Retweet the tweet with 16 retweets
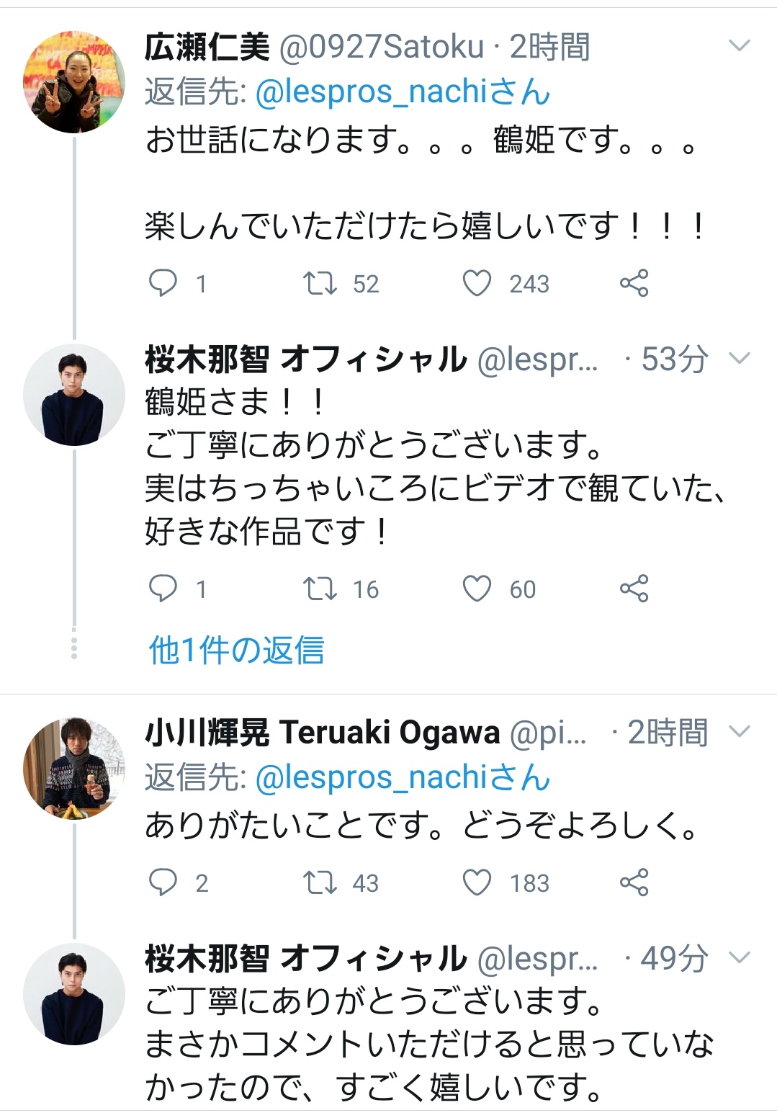Viewport: 777px width, 1118px height. pos(320,589)
